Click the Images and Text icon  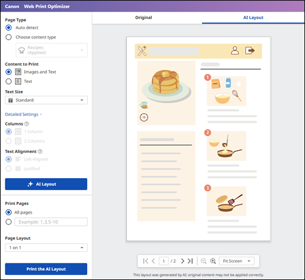18,72
